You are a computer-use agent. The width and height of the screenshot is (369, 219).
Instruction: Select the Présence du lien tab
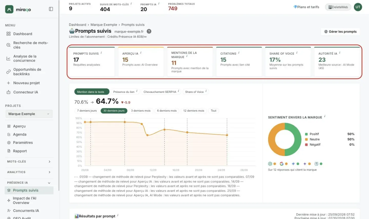click(125, 92)
